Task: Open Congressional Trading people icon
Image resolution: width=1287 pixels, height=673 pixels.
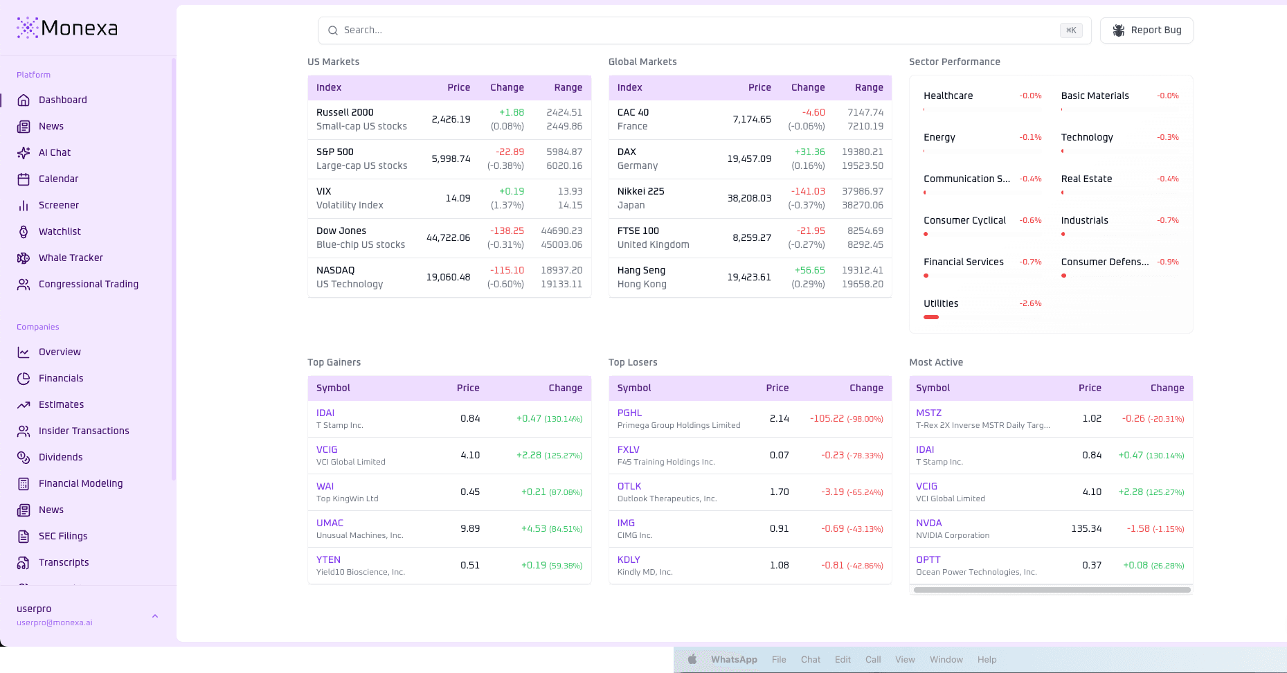Action: (24, 284)
